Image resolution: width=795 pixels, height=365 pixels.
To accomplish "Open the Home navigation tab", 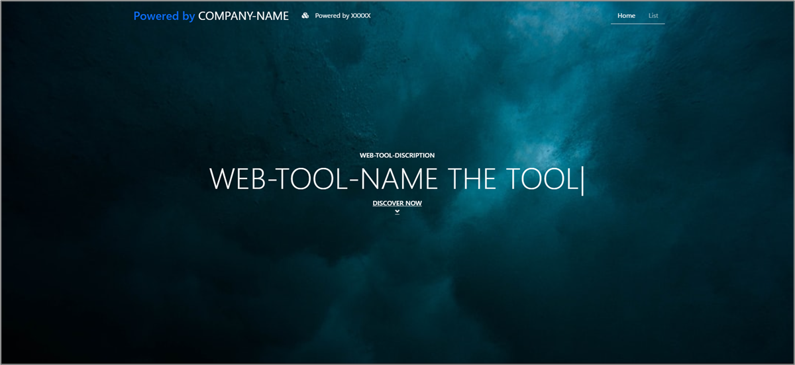I will [x=626, y=16].
